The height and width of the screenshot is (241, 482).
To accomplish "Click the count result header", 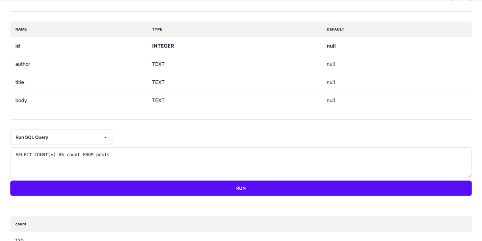I will click(20, 224).
